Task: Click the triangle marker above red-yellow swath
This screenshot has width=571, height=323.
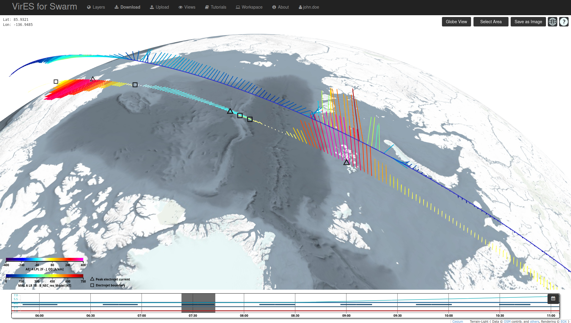Action: pyautogui.click(x=93, y=79)
